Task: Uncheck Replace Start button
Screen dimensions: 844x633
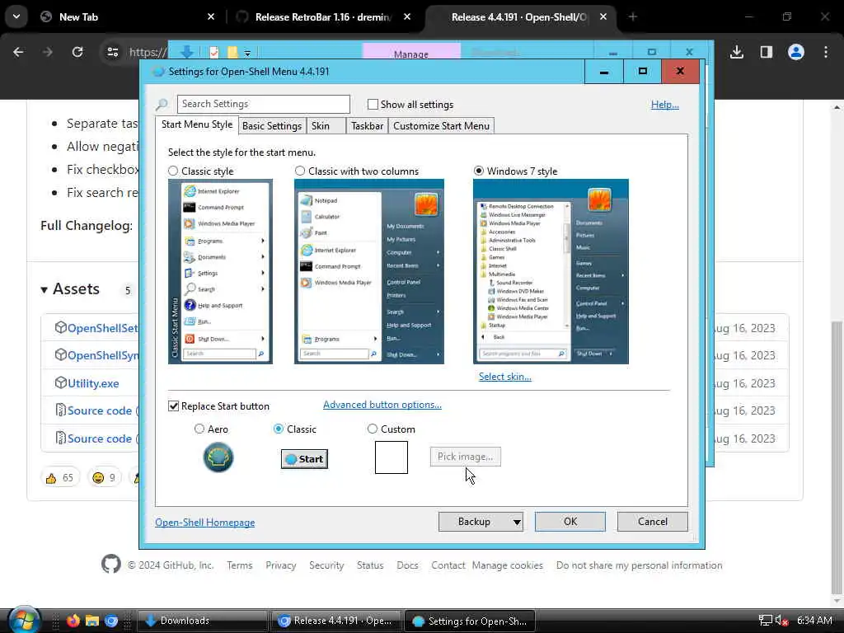Action: [x=173, y=406]
